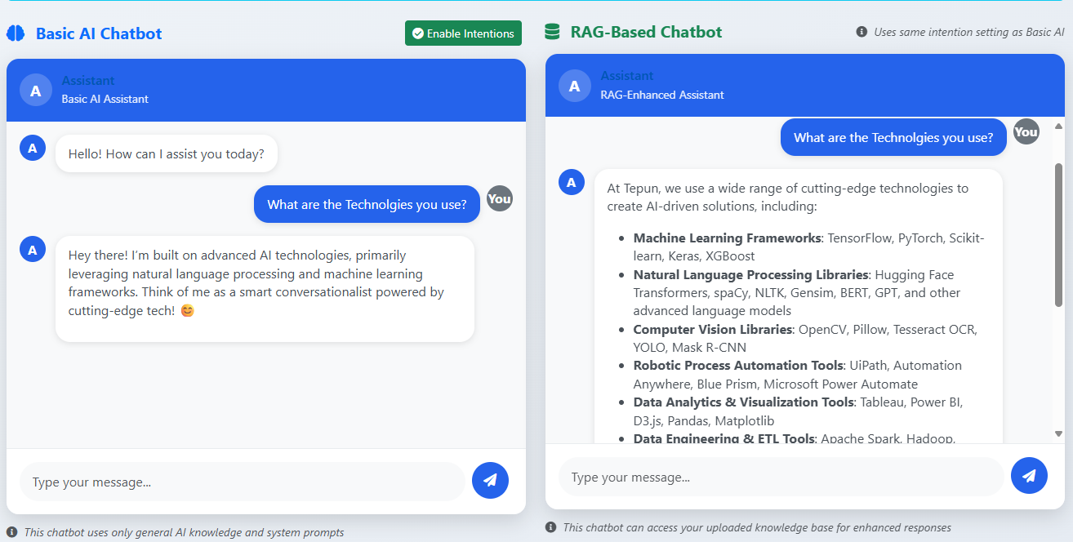Click the You avatar in Basic chat
This screenshot has height=542, width=1073.
499,198
